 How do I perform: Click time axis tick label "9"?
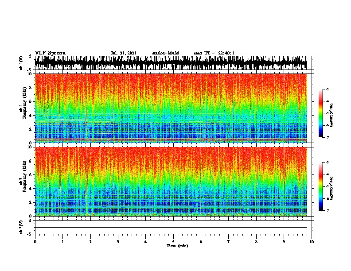coord(284,242)
